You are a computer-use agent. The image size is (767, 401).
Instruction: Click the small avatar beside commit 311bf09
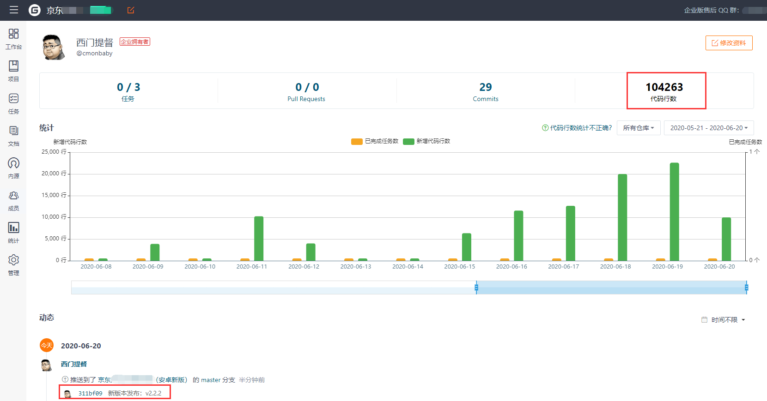(67, 394)
